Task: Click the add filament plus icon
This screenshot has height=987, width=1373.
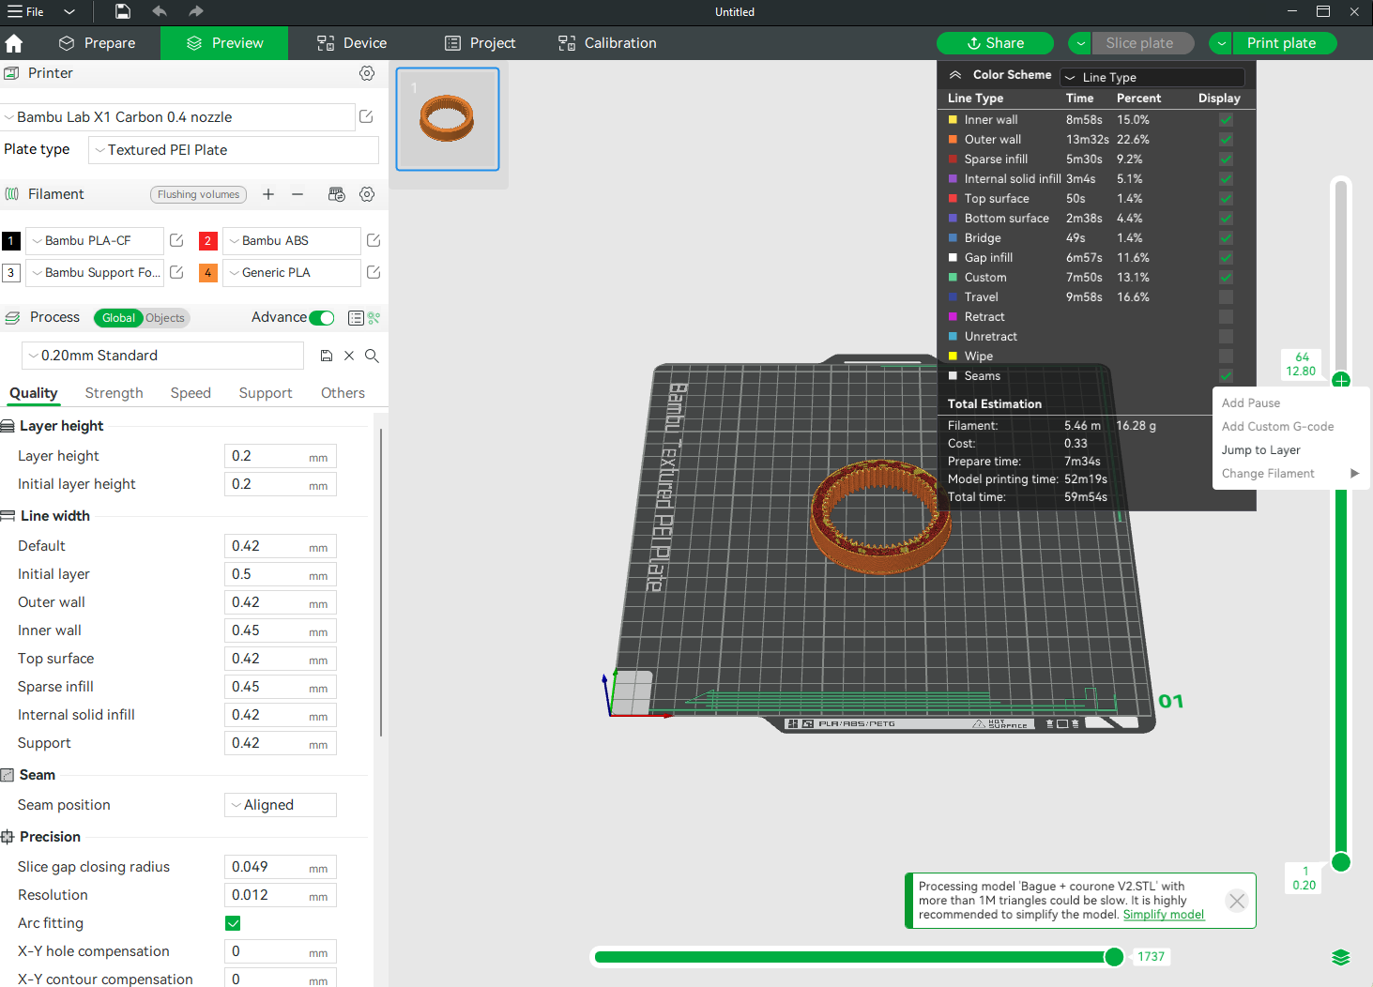Action: [x=268, y=194]
